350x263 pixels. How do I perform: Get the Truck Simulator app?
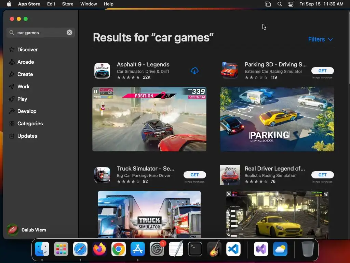(194, 175)
